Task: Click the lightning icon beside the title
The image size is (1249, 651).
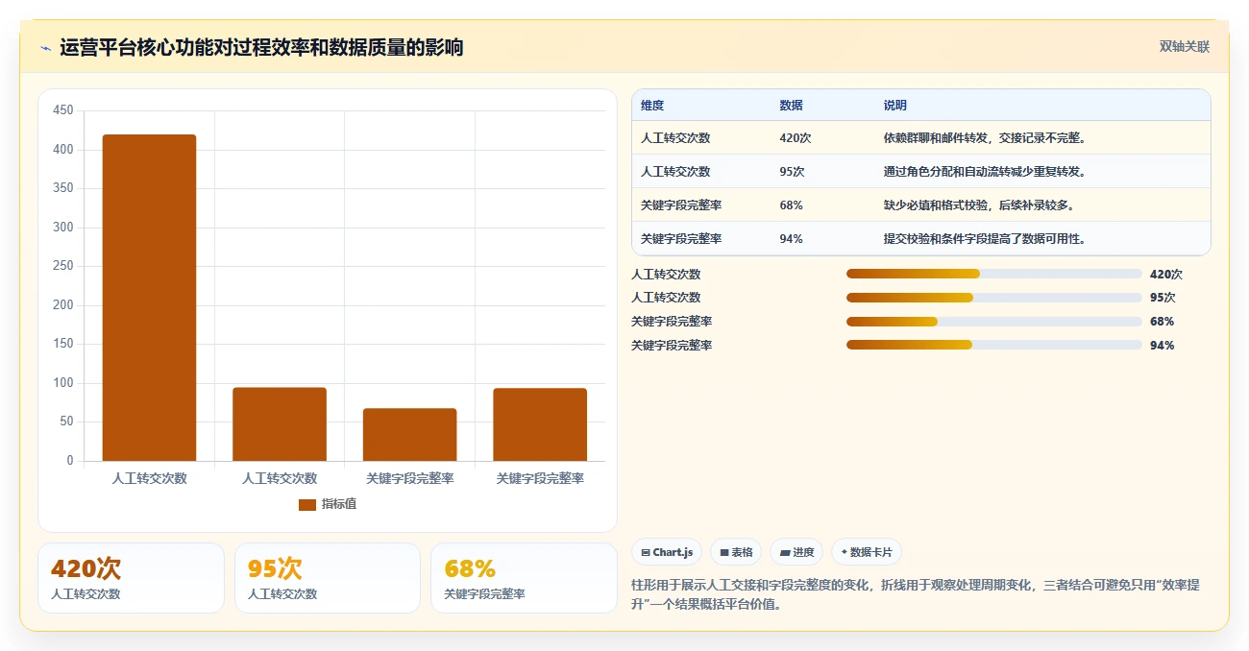Action: coord(46,48)
